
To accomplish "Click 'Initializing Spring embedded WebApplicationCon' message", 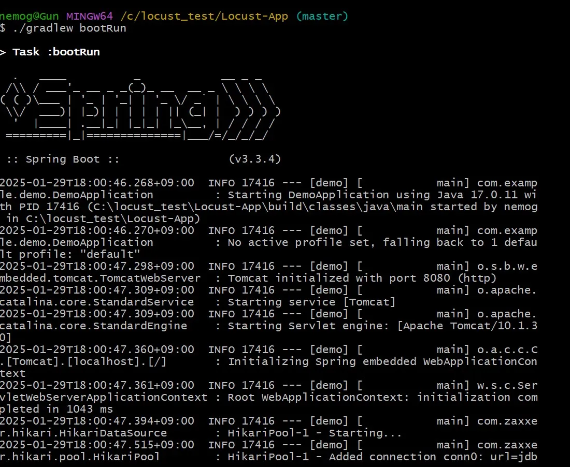I will pyautogui.click(x=383, y=362).
